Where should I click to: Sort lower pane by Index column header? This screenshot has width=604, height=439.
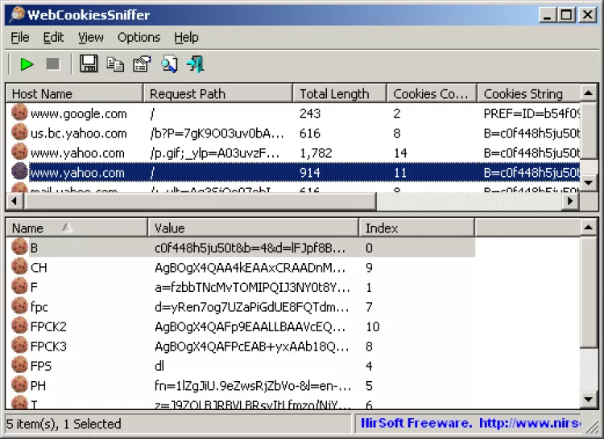pyautogui.click(x=417, y=228)
